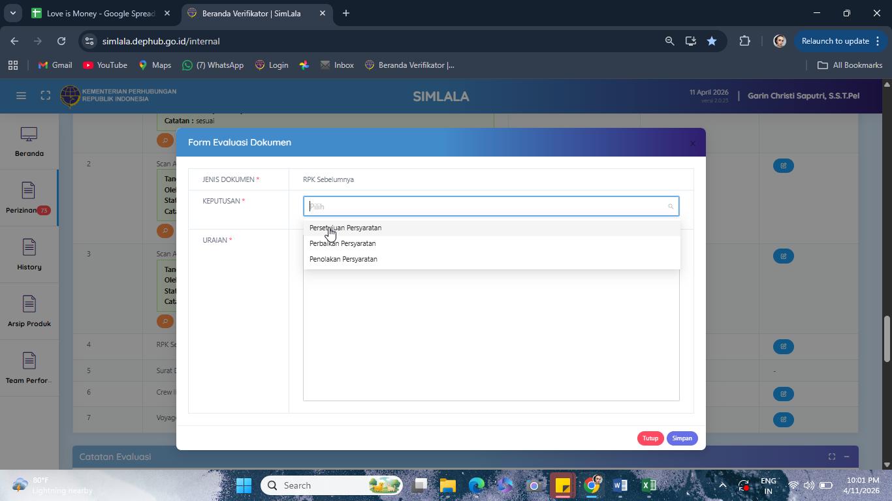This screenshot has width=892, height=501.
Task: Toggle fullscreen icon in SIMLALA header
Action: (45, 96)
